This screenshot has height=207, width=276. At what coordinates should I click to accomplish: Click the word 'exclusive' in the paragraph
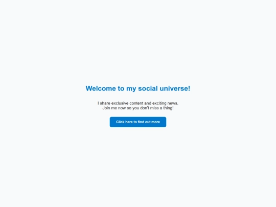coord(120,103)
